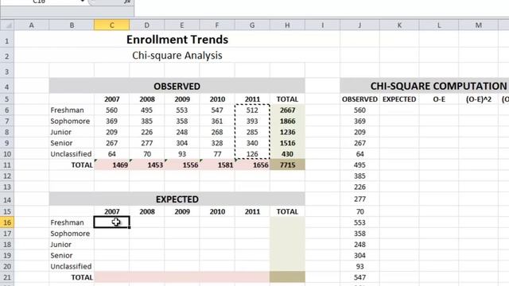The image size is (509, 286).
Task: Click Sophomore label in Expected table
Action: coord(70,234)
